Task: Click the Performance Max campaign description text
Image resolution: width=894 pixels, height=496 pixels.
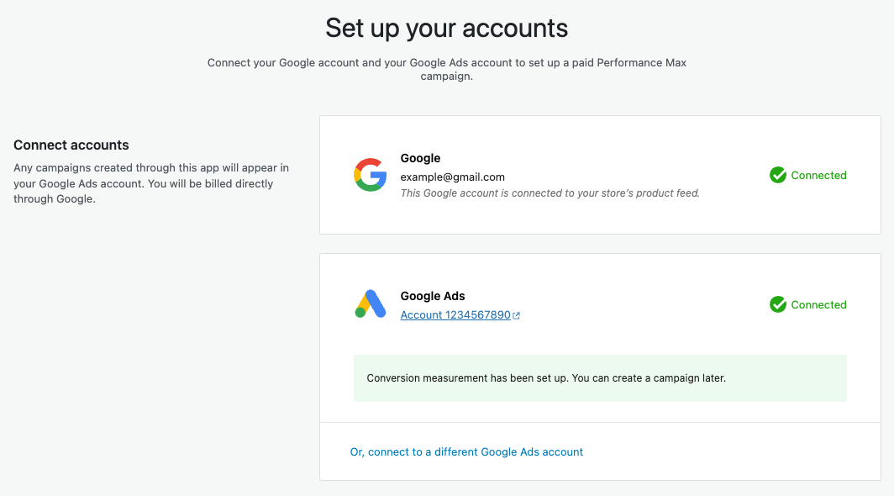Action: (x=447, y=69)
